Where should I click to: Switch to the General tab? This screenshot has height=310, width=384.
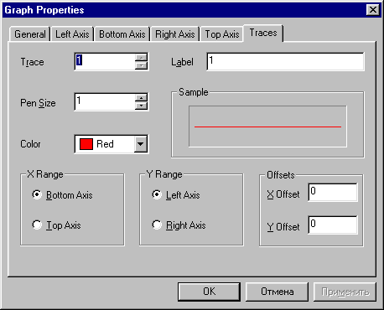point(30,34)
